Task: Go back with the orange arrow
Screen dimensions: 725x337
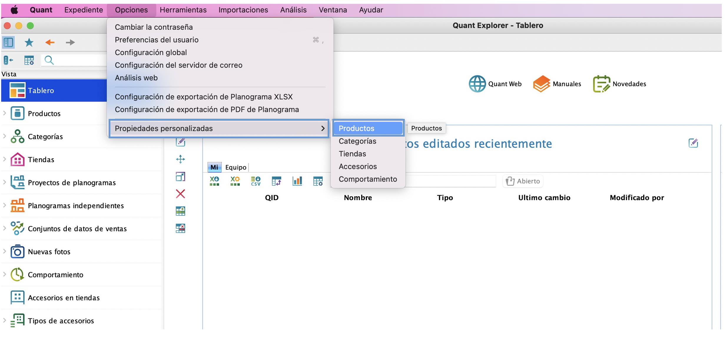Action: point(50,42)
